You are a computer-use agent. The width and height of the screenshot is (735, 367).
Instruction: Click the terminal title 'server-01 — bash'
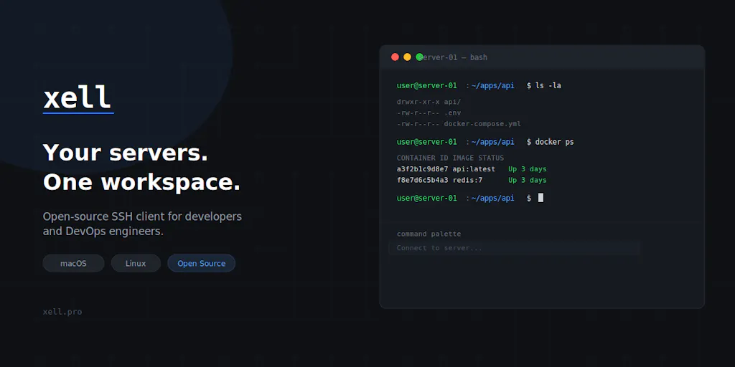[x=454, y=57]
